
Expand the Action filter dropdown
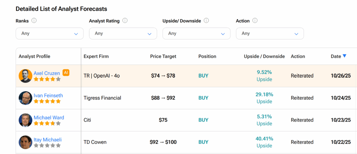[270, 33]
